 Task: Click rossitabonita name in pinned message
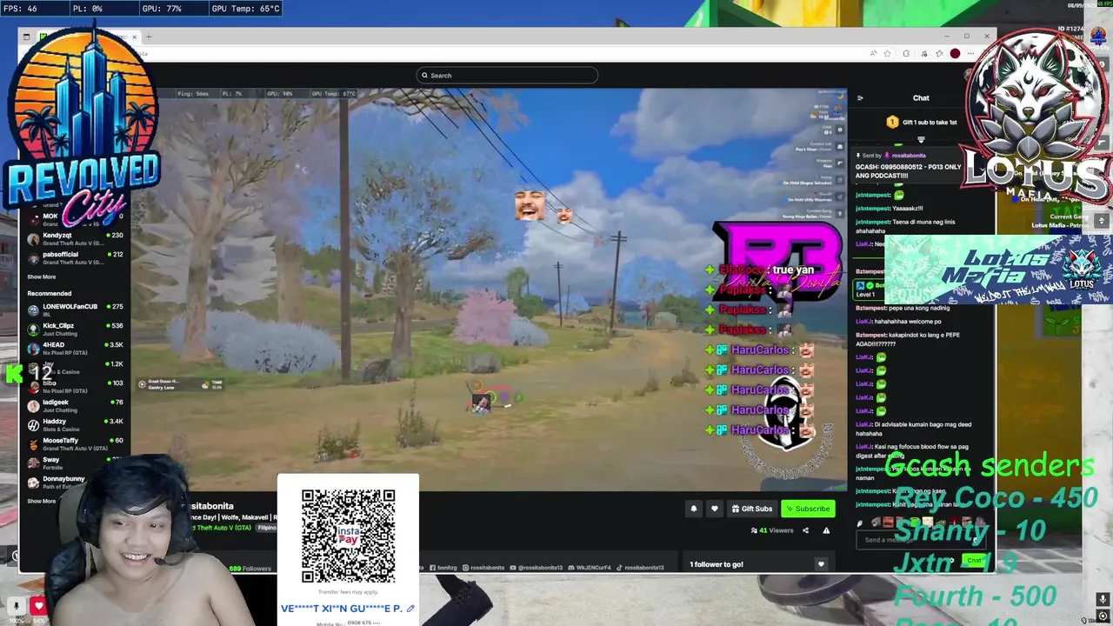pyautogui.click(x=909, y=156)
